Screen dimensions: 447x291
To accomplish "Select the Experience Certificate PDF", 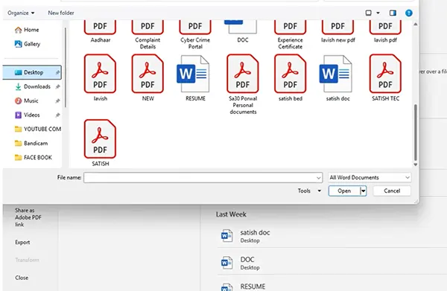I will tap(291, 34).
